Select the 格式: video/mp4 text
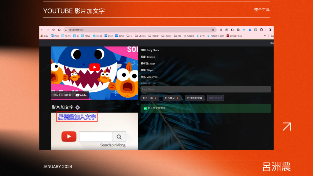 pos(149,77)
